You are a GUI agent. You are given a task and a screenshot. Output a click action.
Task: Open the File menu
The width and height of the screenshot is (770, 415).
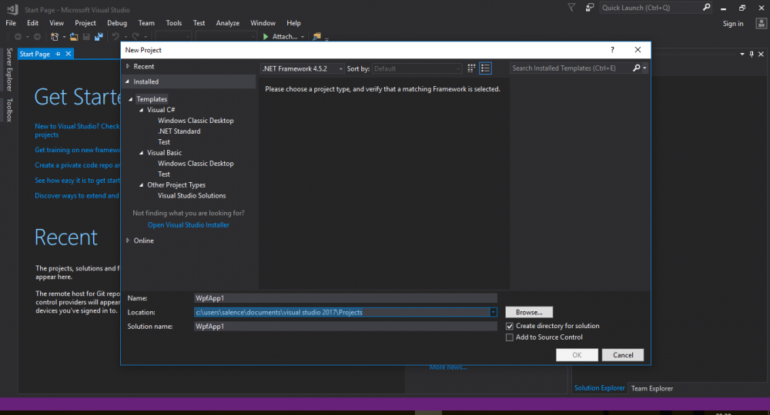coord(11,23)
